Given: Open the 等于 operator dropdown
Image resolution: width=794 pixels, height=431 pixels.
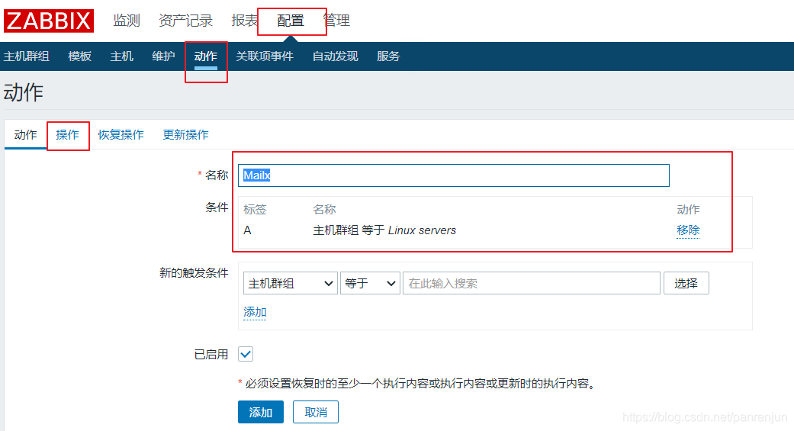Looking at the screenshot, I should click(370, 283).
